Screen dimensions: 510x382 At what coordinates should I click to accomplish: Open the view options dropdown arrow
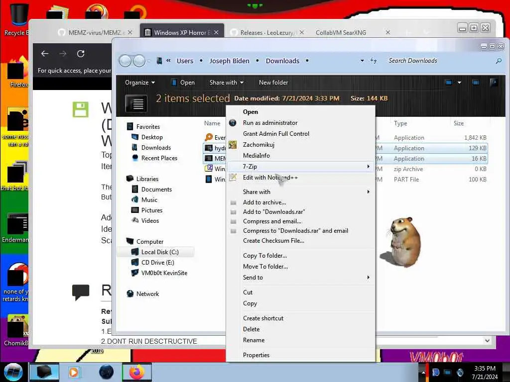pos(459,83)
